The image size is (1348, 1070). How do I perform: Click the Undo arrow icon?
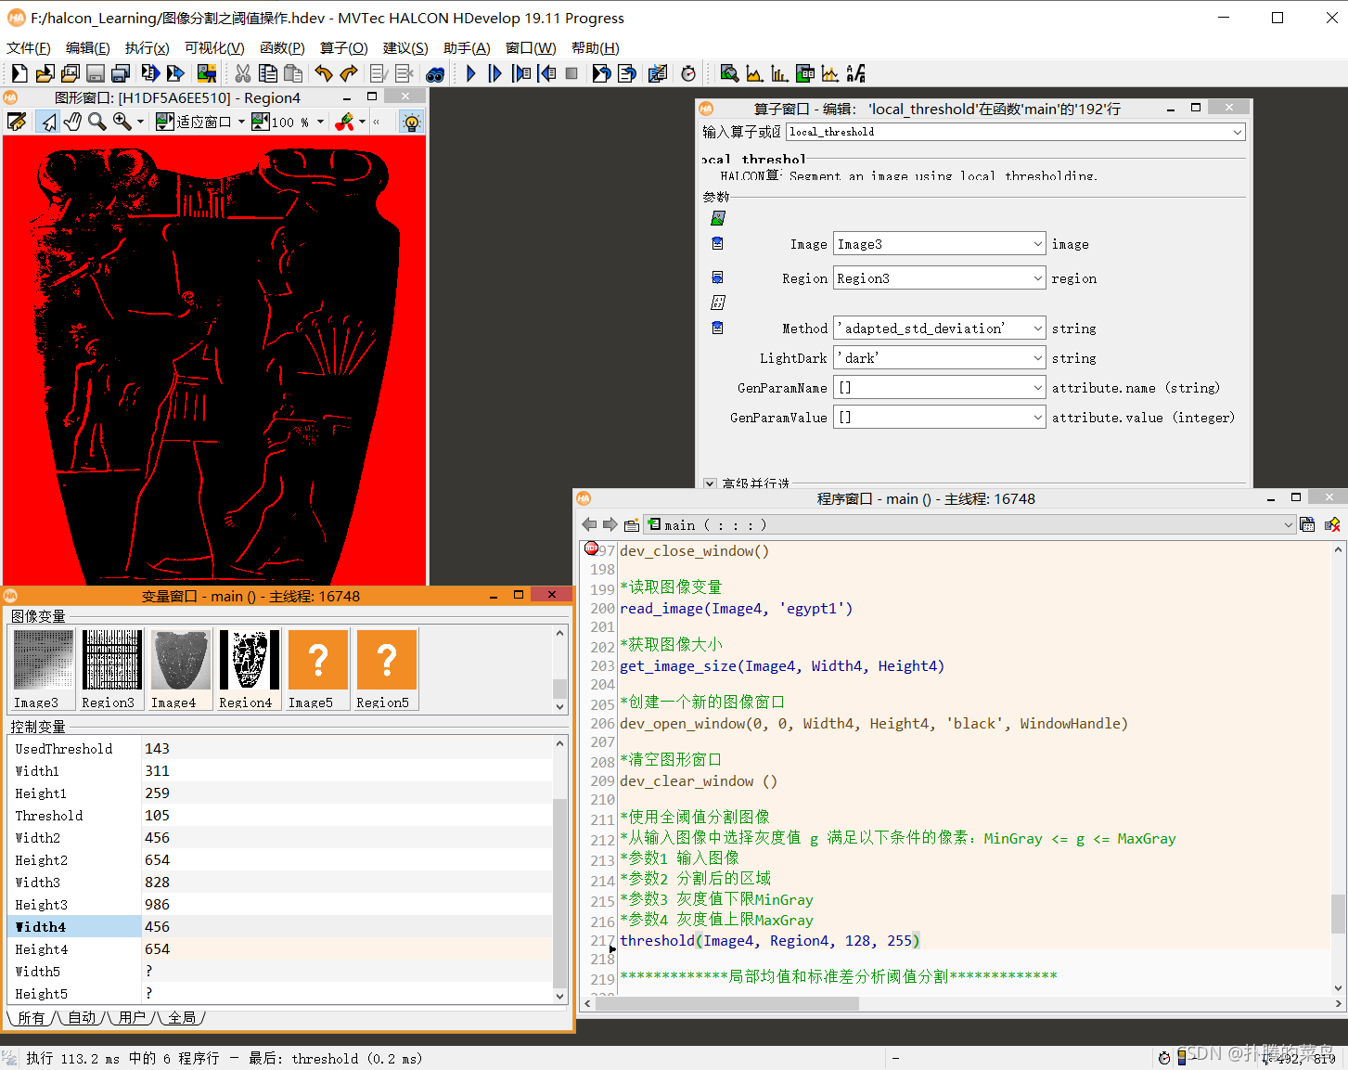click(324, 73)
